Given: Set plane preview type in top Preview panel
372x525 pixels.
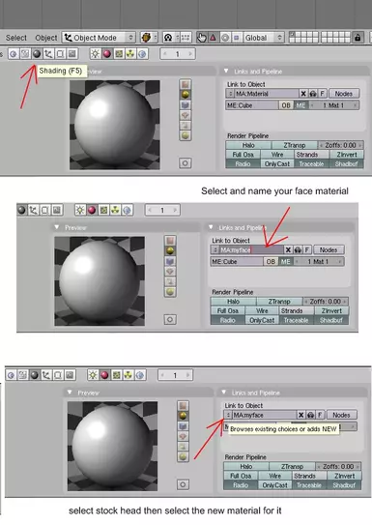Looking at the screenshot, I should click(x=185, y=84).
